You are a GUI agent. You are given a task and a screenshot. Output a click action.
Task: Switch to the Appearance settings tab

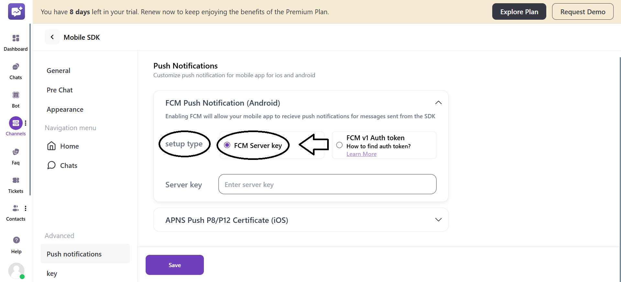[65, 109]
